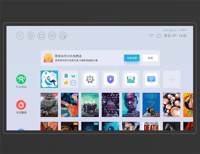200x154 pixels.
Task: Open 个人中心 personal center
Action: point(21,81)
